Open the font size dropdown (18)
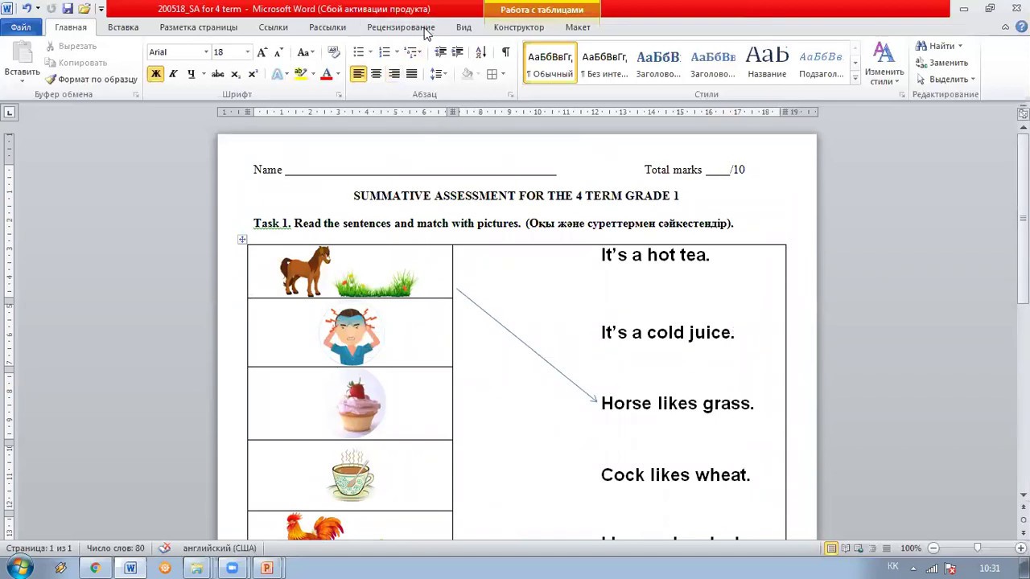Image resolution: width=1030 pixels, height=579 pixels. pyautogui.click(x=247, y=52)
